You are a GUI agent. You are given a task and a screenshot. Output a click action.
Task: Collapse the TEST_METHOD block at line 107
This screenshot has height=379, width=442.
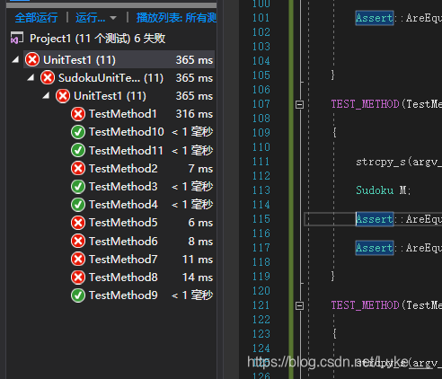pyautogui.click(x=299, y=104)
